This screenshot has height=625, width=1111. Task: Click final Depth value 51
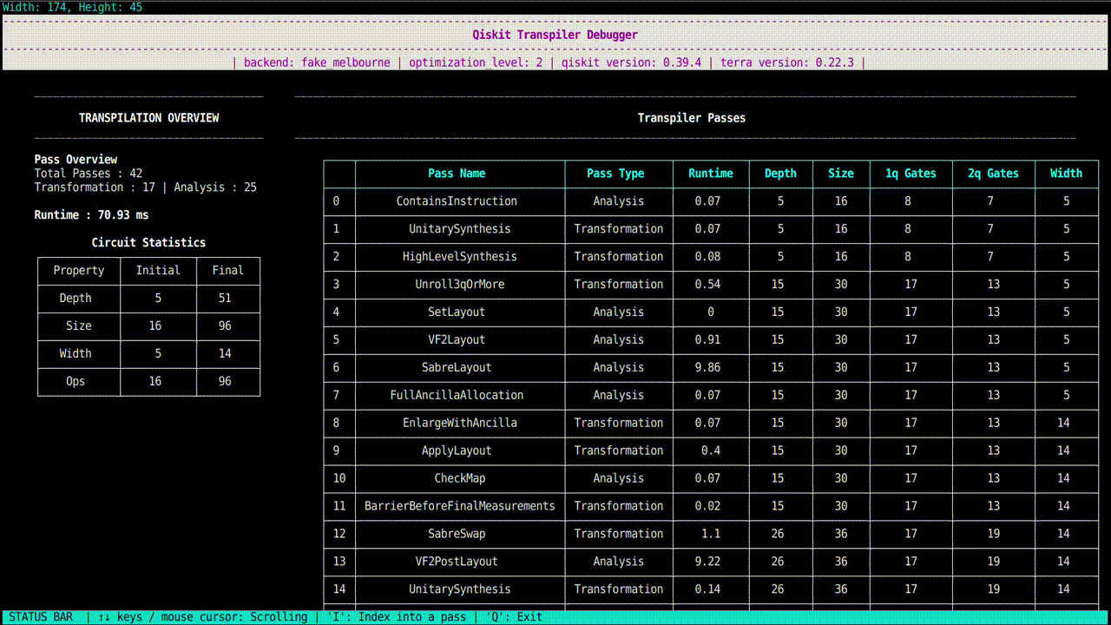225,299
